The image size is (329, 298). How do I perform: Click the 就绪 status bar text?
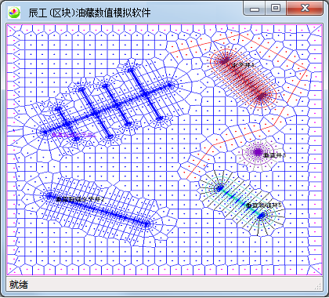19,285
